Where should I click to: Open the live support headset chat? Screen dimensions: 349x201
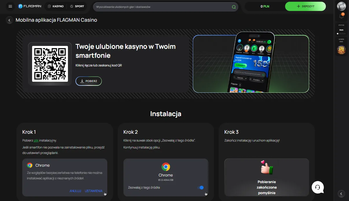(317, 187)
